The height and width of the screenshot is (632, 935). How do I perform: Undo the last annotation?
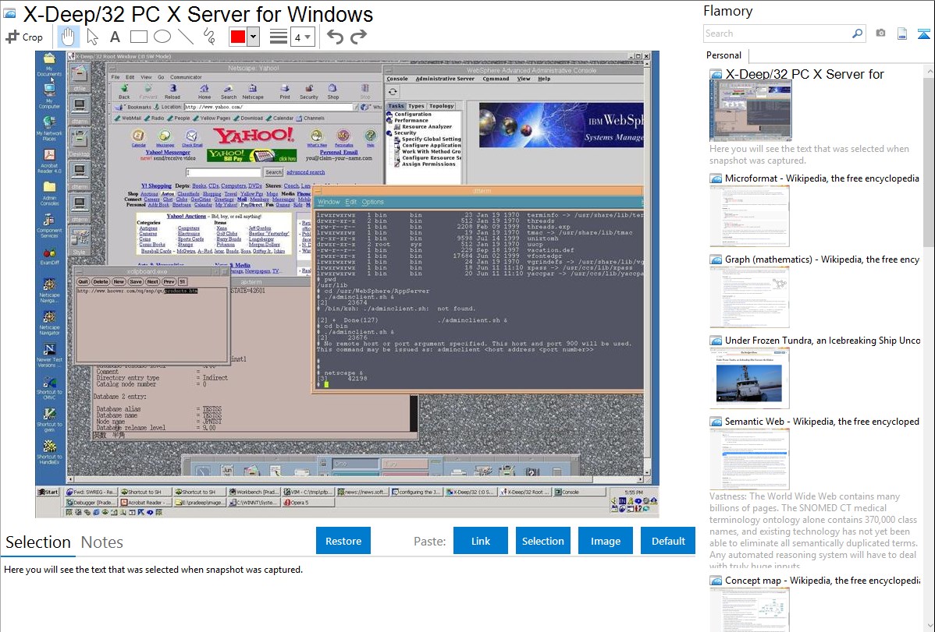pos(335,37)
